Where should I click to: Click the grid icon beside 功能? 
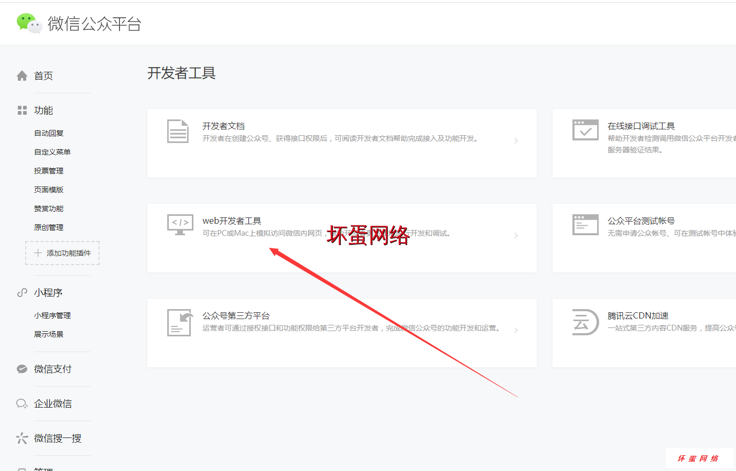pos(22,111)
